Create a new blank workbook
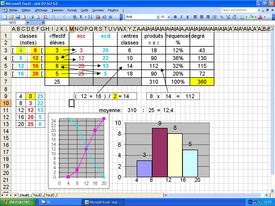Screen dimensions: 275x206 point(5,17)
